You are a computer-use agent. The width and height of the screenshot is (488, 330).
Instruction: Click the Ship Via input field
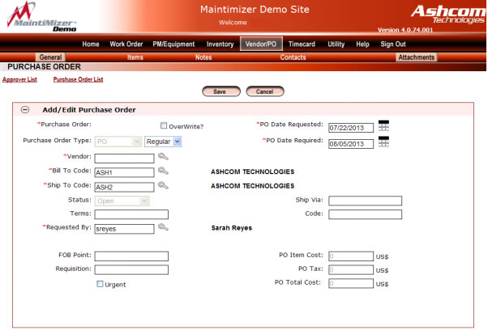tap(366, 201)
